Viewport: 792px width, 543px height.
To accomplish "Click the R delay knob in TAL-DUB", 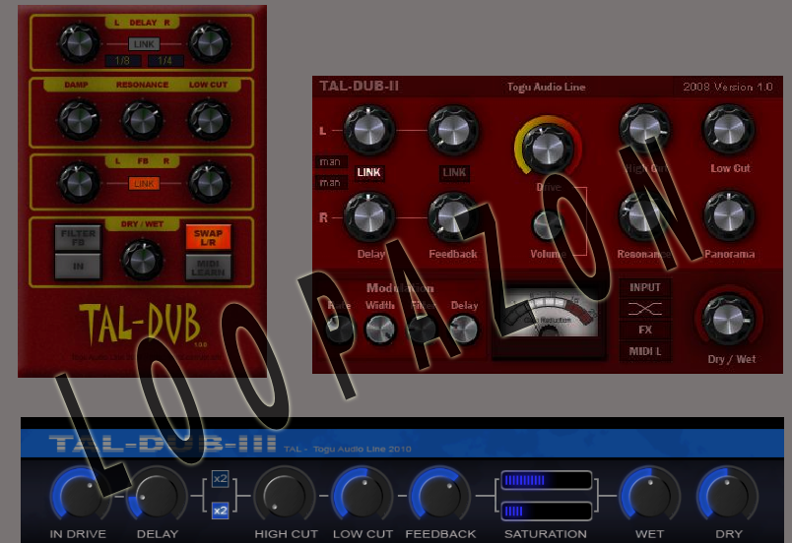I will point(210,43).
